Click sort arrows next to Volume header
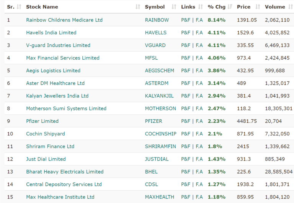The image size is (294, 203). (290, 7)
